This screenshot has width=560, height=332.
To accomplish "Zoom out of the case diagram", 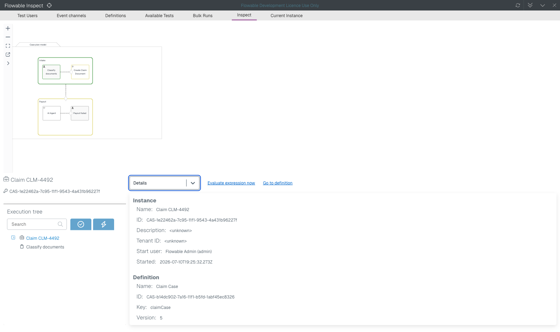I will 8,37.
